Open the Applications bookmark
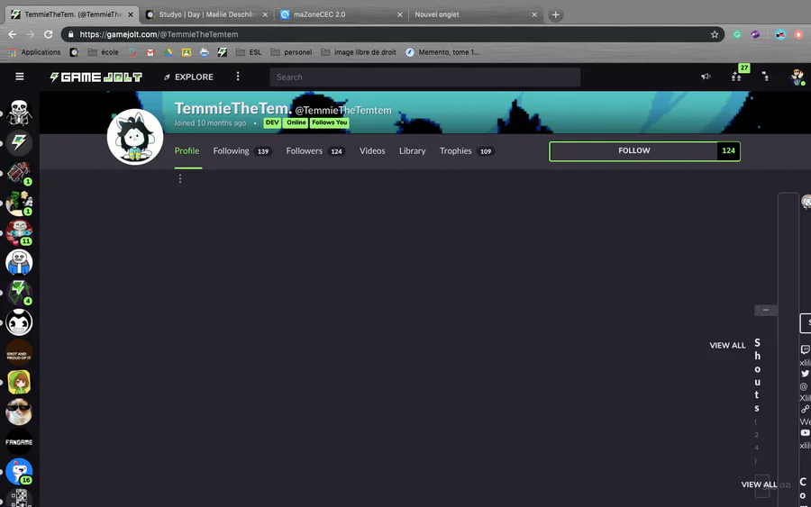 pyautogui.click(x=34, y=52)
